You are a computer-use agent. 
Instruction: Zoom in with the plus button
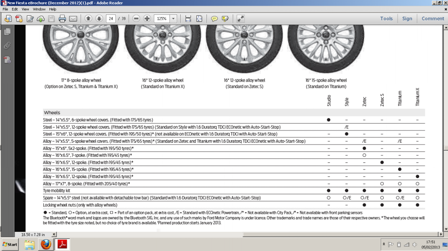coord(147,18)
